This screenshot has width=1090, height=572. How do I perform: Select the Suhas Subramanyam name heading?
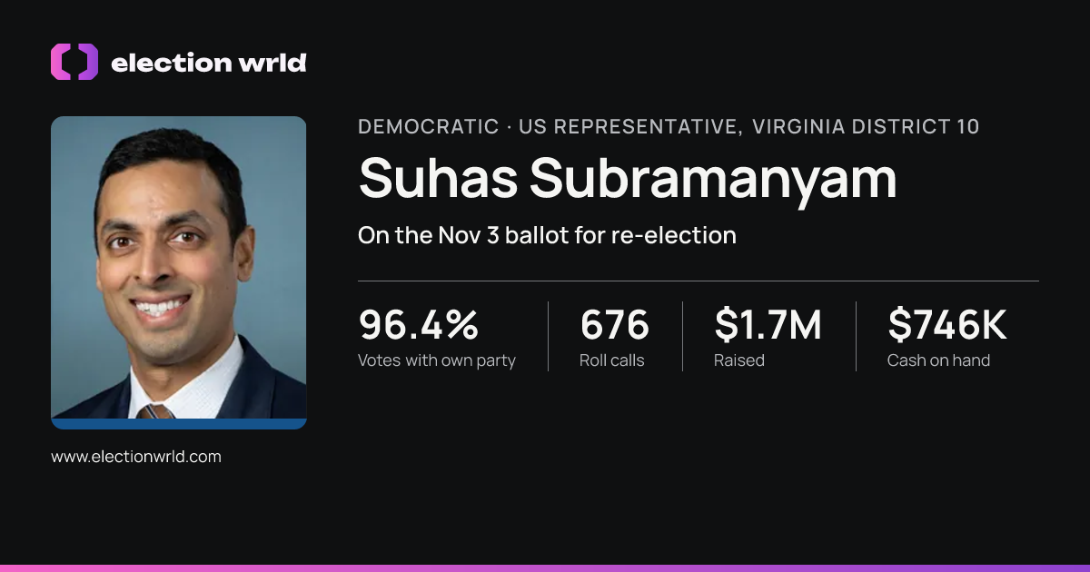click(628, 178)
